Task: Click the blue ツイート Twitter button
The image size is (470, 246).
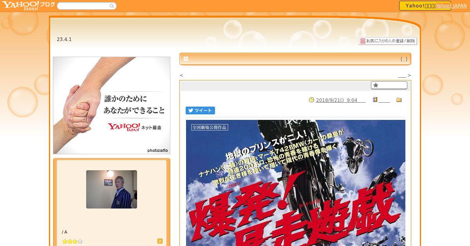Action: (200, 111)
